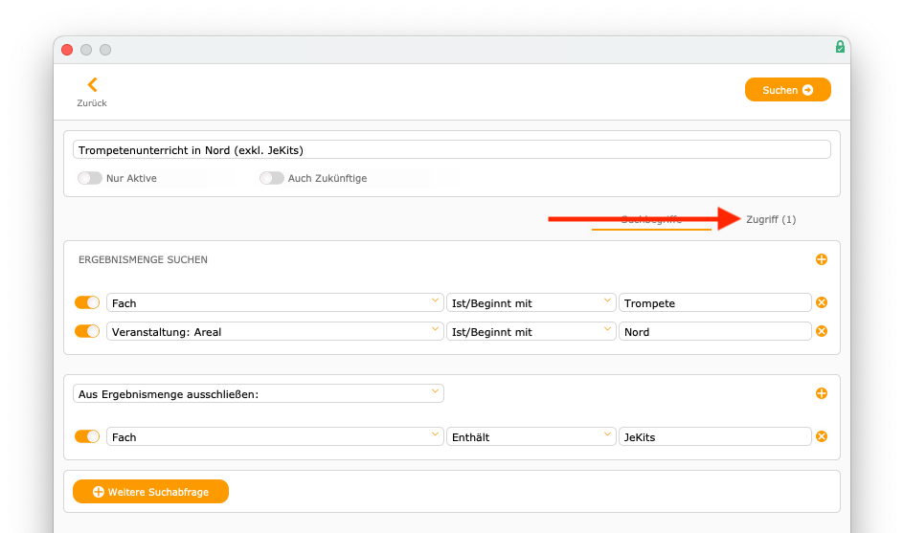The width and height of the screenshot is (904, 533).
Task: Open the Veranstaltung: Areal field dropdown
Action: tap(275, 331)
